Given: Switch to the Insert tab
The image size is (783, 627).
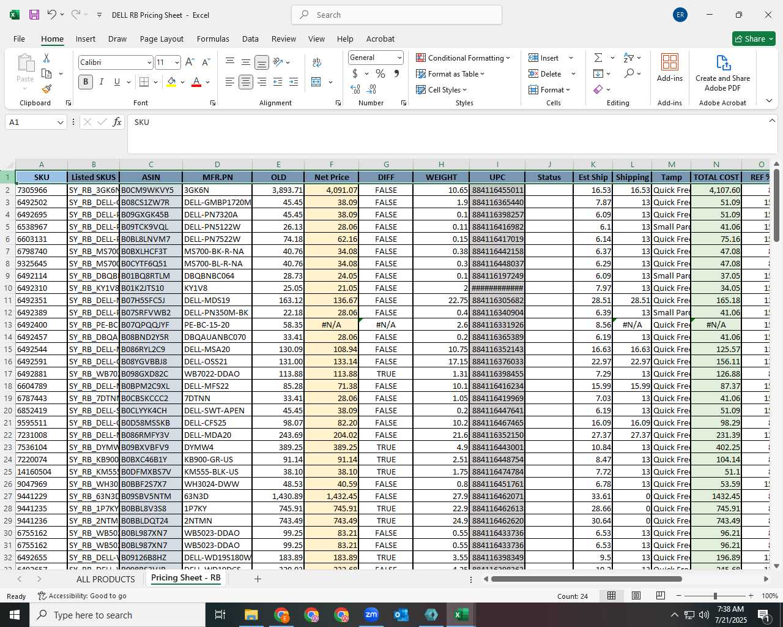Looking at the screenshot, I should [86, 39].
